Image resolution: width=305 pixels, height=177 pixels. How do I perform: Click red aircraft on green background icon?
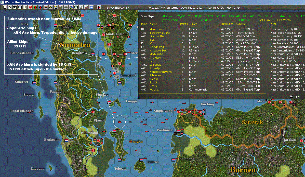pyautogui.click(x=35, y=7)
